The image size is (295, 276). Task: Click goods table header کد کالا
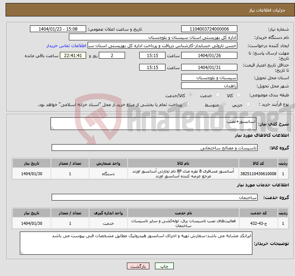click(x=258, y=163)
